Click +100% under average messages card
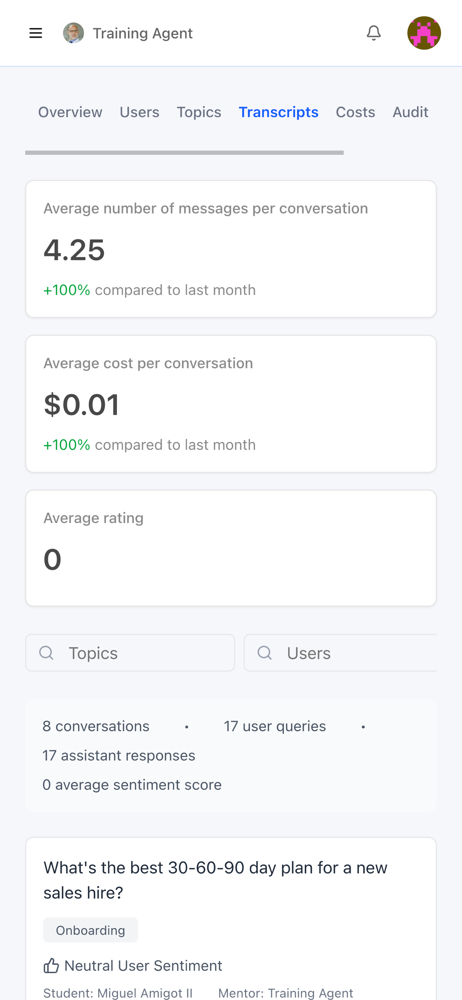462x1000 pixels. click(67, 290)
